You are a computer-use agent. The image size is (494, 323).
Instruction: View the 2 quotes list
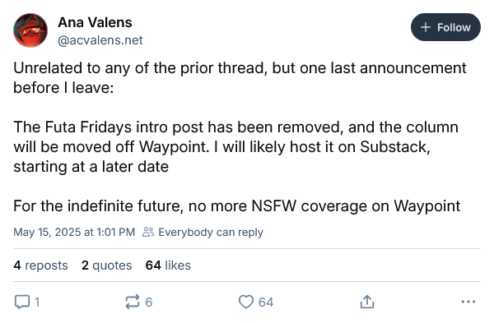pos(106,265)
